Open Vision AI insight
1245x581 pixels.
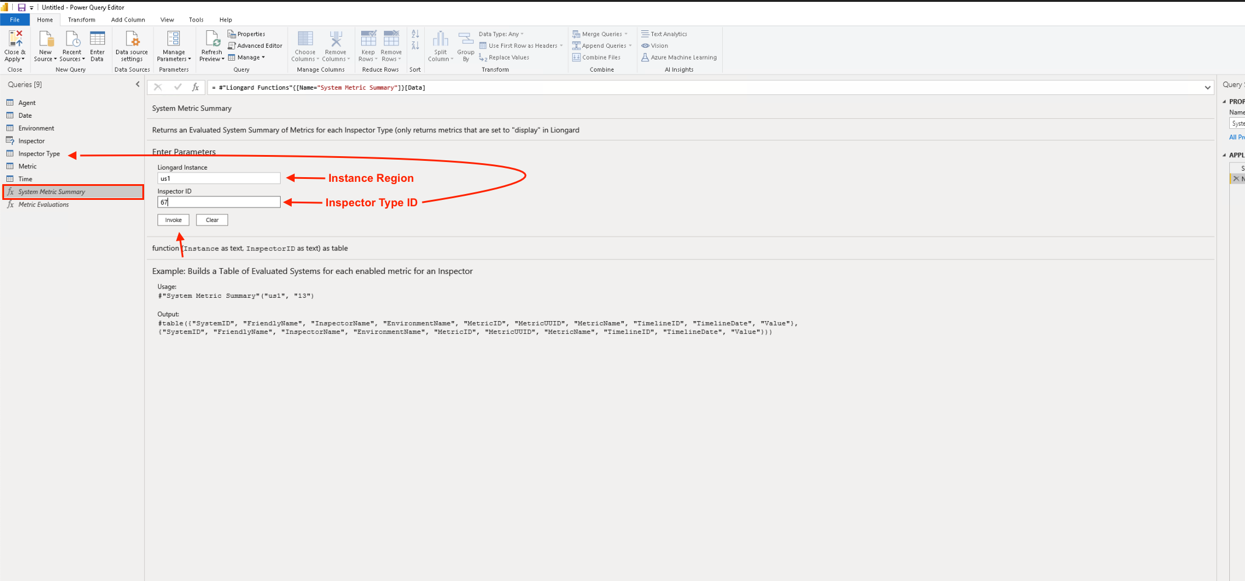pyautogui.click(x=655, y=45)
